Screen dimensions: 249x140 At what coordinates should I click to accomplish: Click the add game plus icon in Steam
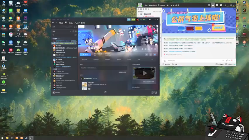[x=54, y=92]
